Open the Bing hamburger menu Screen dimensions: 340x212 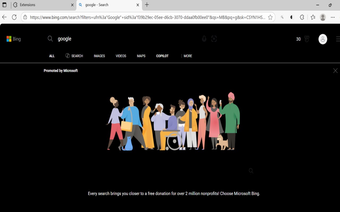coord(338,39)
